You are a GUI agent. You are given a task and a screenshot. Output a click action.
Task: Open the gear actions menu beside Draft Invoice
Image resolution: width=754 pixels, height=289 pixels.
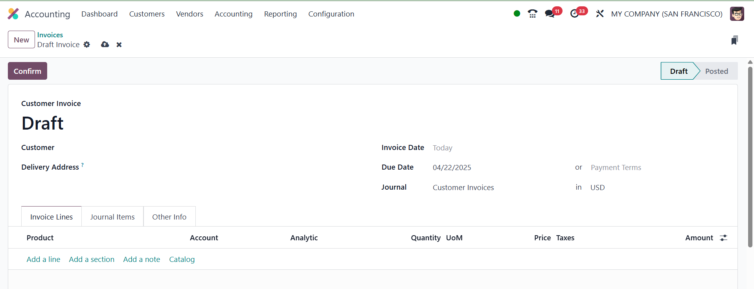pyautogui.click(x=87, y=45)
